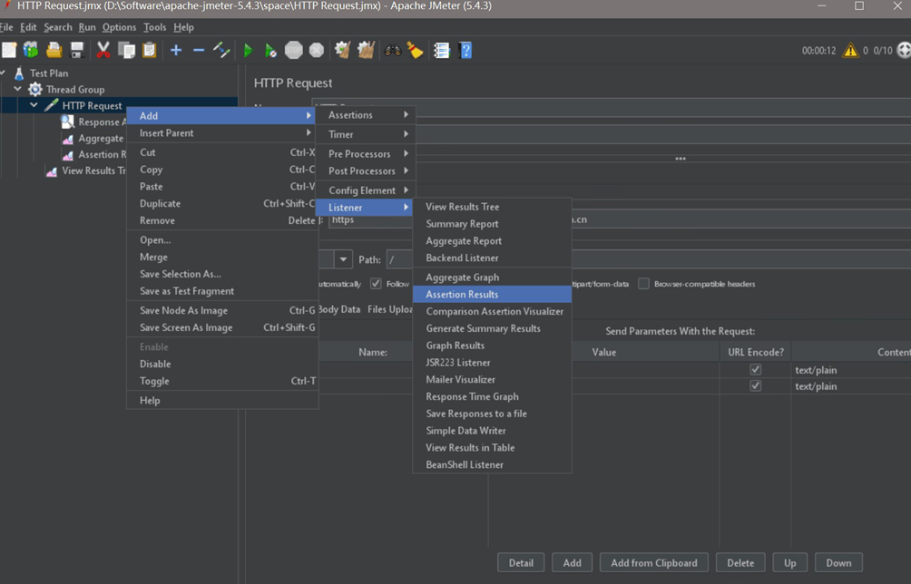This screenshot has width=911, height=584.
Task: Click the Add from Clipboard button
Action: coord(653,563)
